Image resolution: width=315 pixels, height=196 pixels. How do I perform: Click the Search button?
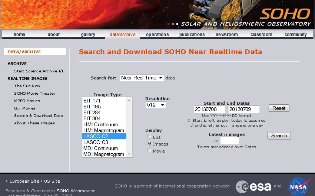tap(279, 135)
